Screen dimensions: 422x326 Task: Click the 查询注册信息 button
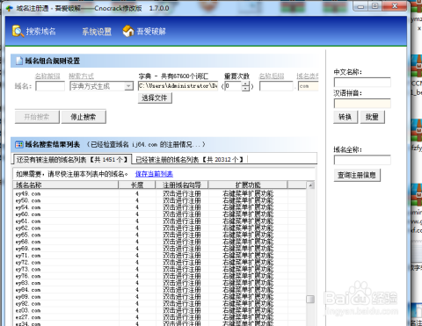tap(357, 175)
